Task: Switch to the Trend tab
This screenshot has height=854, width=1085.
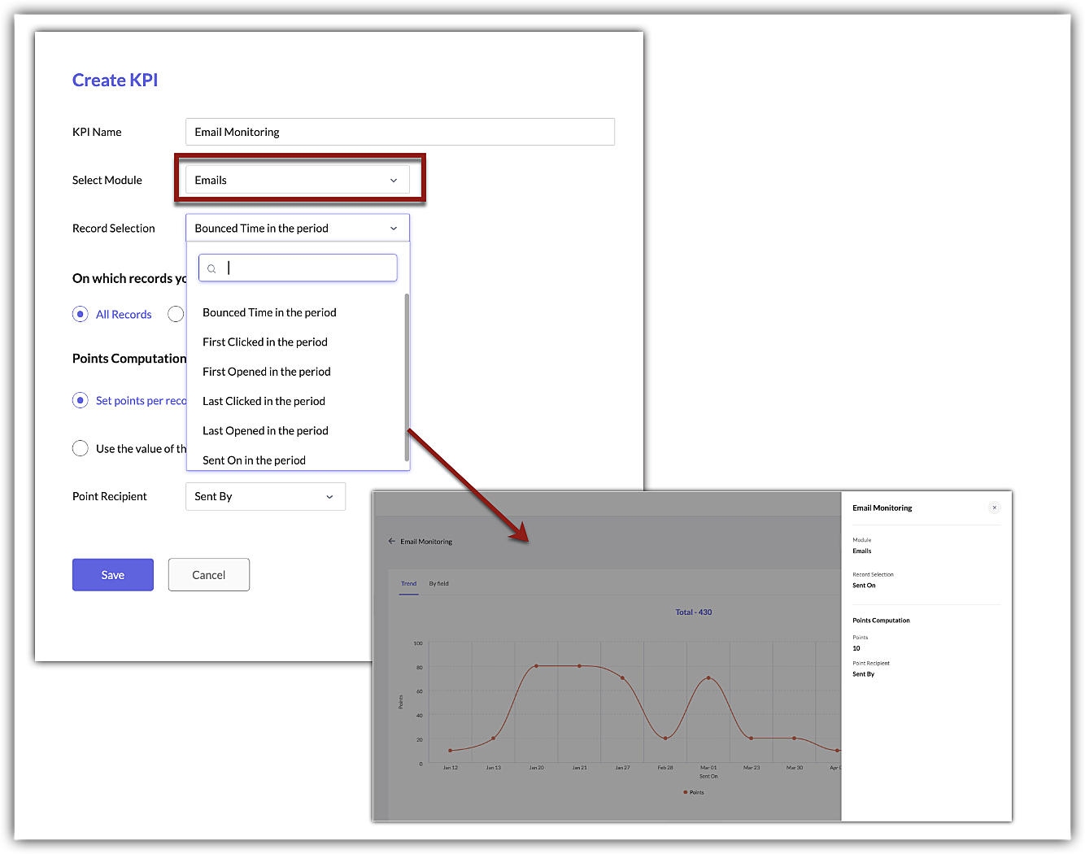Action: tap(408, 583)
